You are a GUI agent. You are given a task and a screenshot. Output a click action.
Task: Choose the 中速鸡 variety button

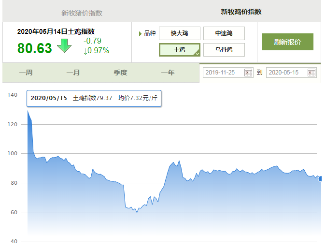click(x=224, y=33)
